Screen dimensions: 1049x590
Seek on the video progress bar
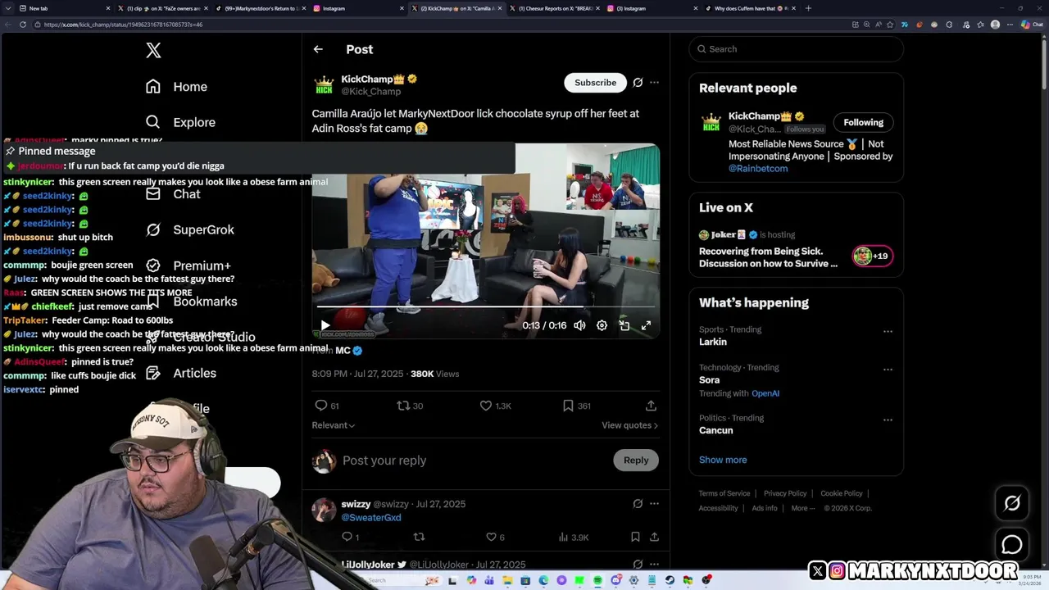tap(485, 307)
